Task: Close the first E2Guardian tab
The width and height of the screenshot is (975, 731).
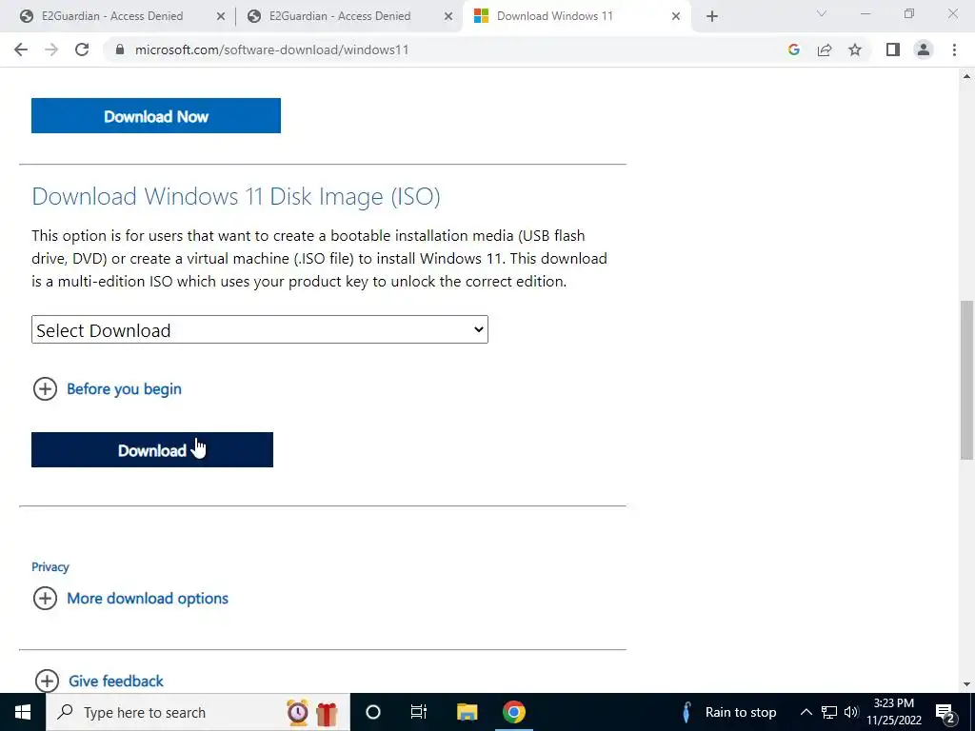Action: pos(220,16)
